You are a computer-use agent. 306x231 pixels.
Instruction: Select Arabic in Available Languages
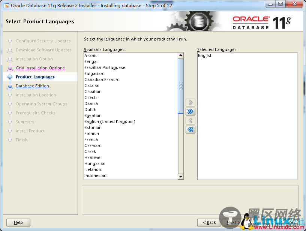tap(131, 55)
